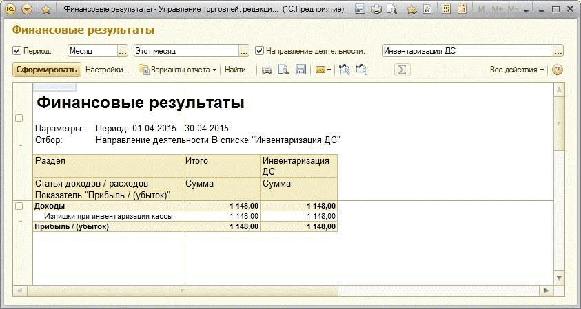Screen dimensions: 581x309
Task: Click the sum (Σ) icon
Action: tap(402, 70)
